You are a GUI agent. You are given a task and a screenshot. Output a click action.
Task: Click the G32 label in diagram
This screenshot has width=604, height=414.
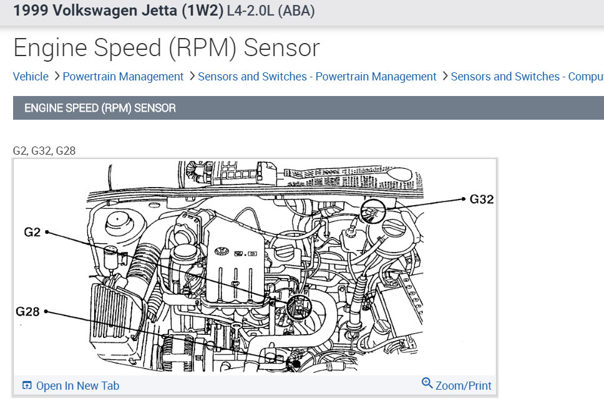click(x=482, y=200)
